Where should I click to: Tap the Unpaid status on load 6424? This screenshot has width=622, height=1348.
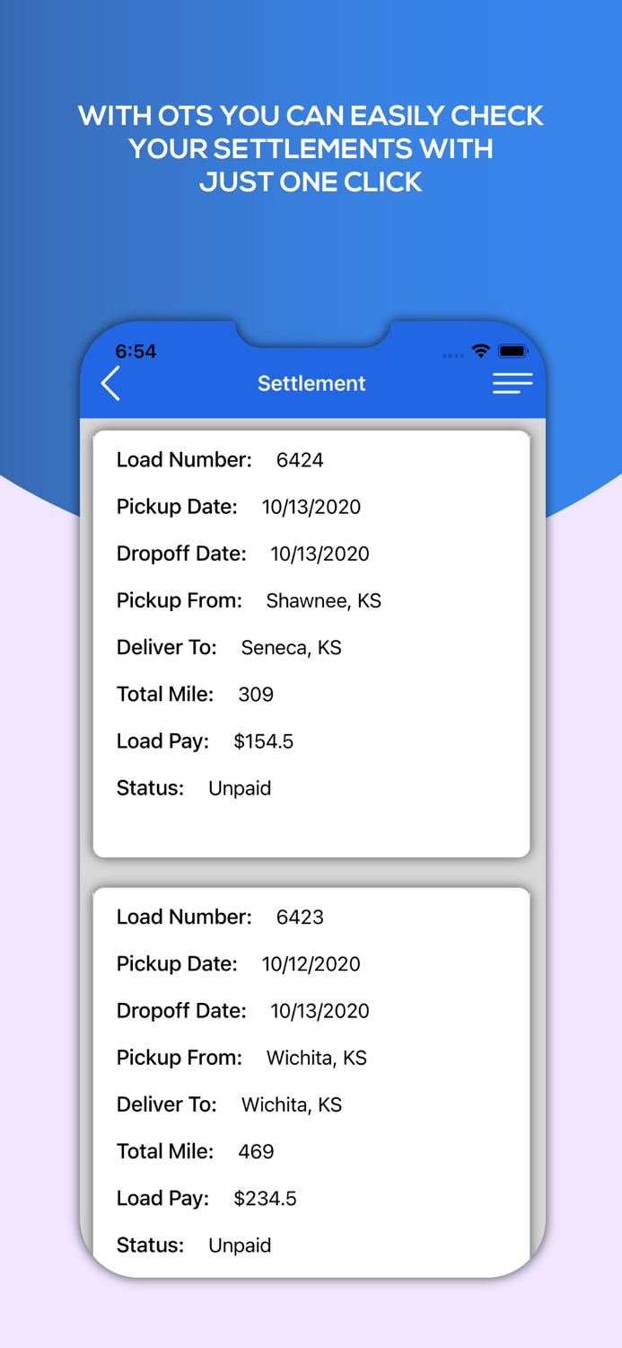click(x=239, y=788)
